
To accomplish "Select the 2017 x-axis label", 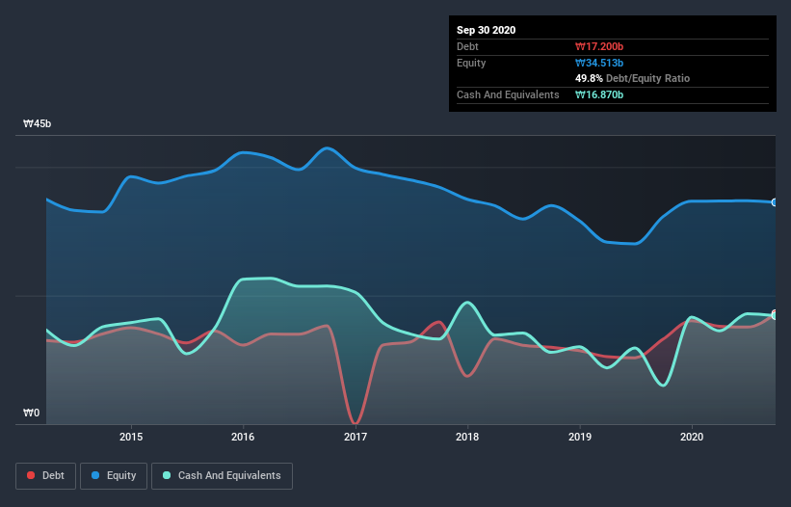I will 356,437.
